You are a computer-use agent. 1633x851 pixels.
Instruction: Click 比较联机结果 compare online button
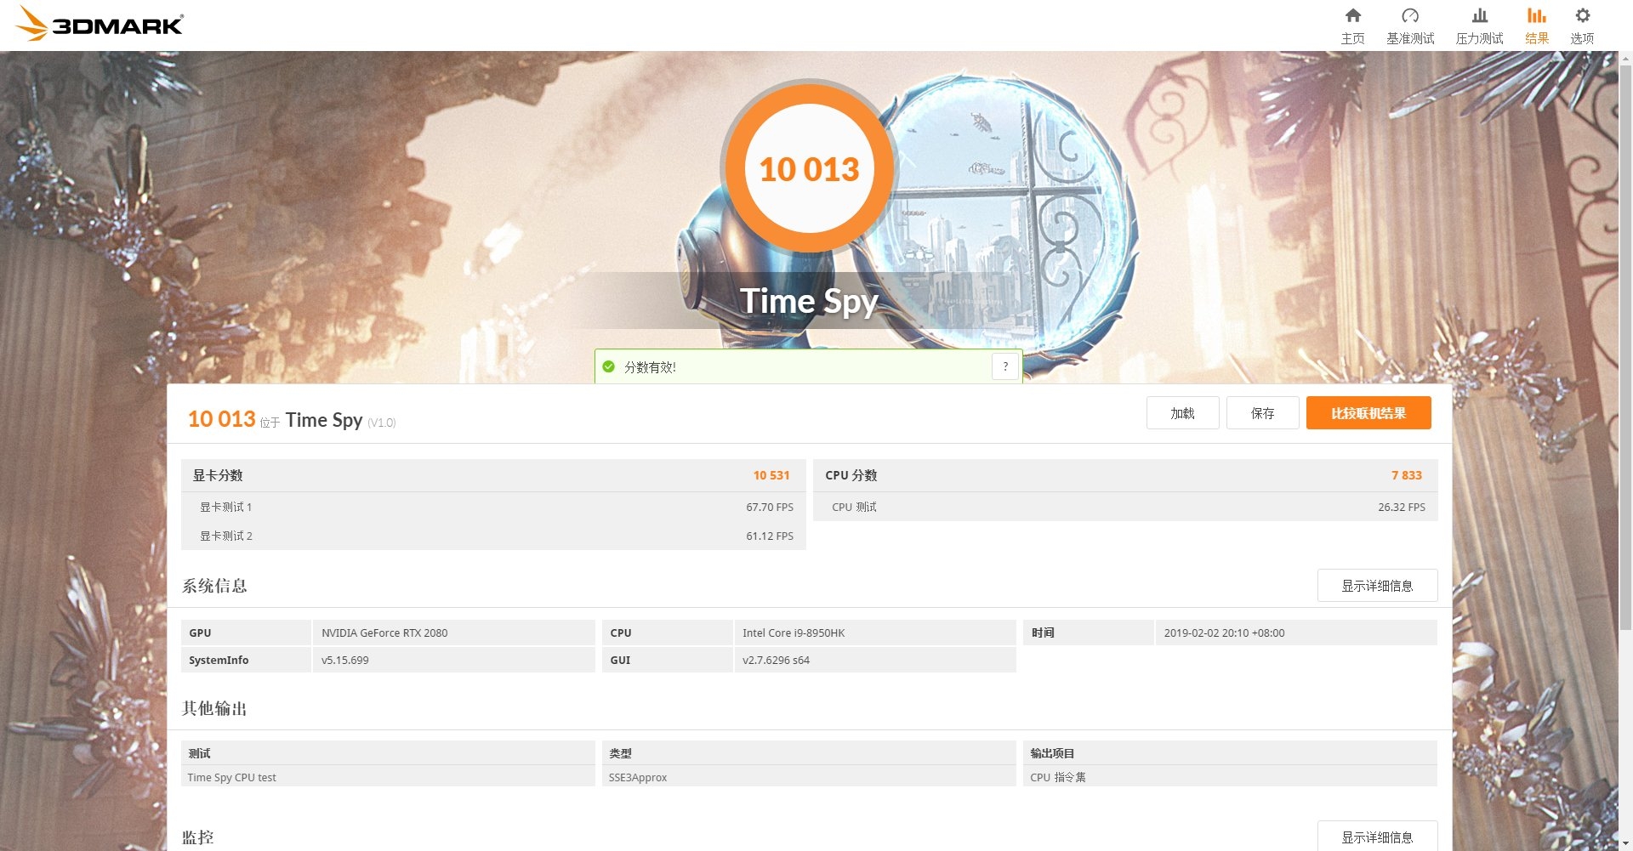(x=1368, y=413)
